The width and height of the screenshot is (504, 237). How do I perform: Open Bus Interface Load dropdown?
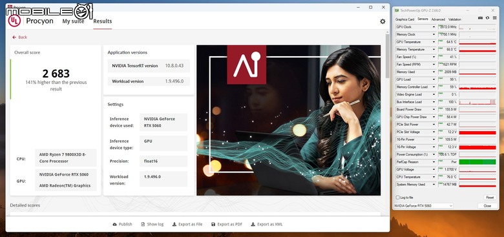[x=434, y=102]
